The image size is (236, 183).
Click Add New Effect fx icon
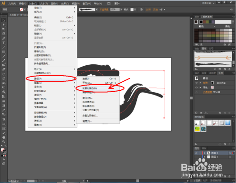pyautogui.click(x=206, y=113)
